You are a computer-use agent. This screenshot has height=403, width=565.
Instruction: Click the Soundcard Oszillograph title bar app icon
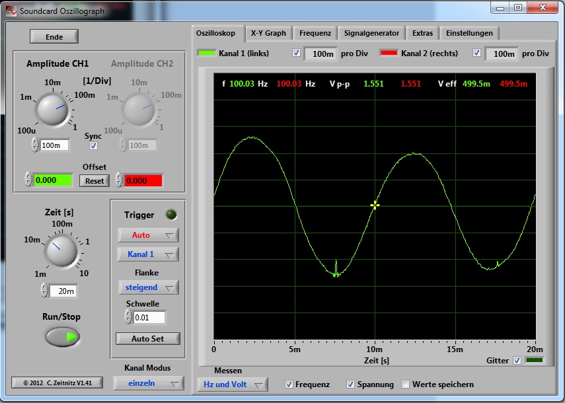click(x=11, y=11)
